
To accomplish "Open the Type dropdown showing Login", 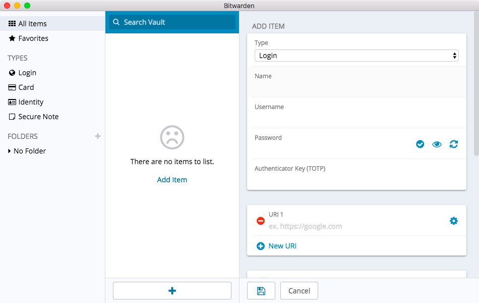I will click(356, 56).
